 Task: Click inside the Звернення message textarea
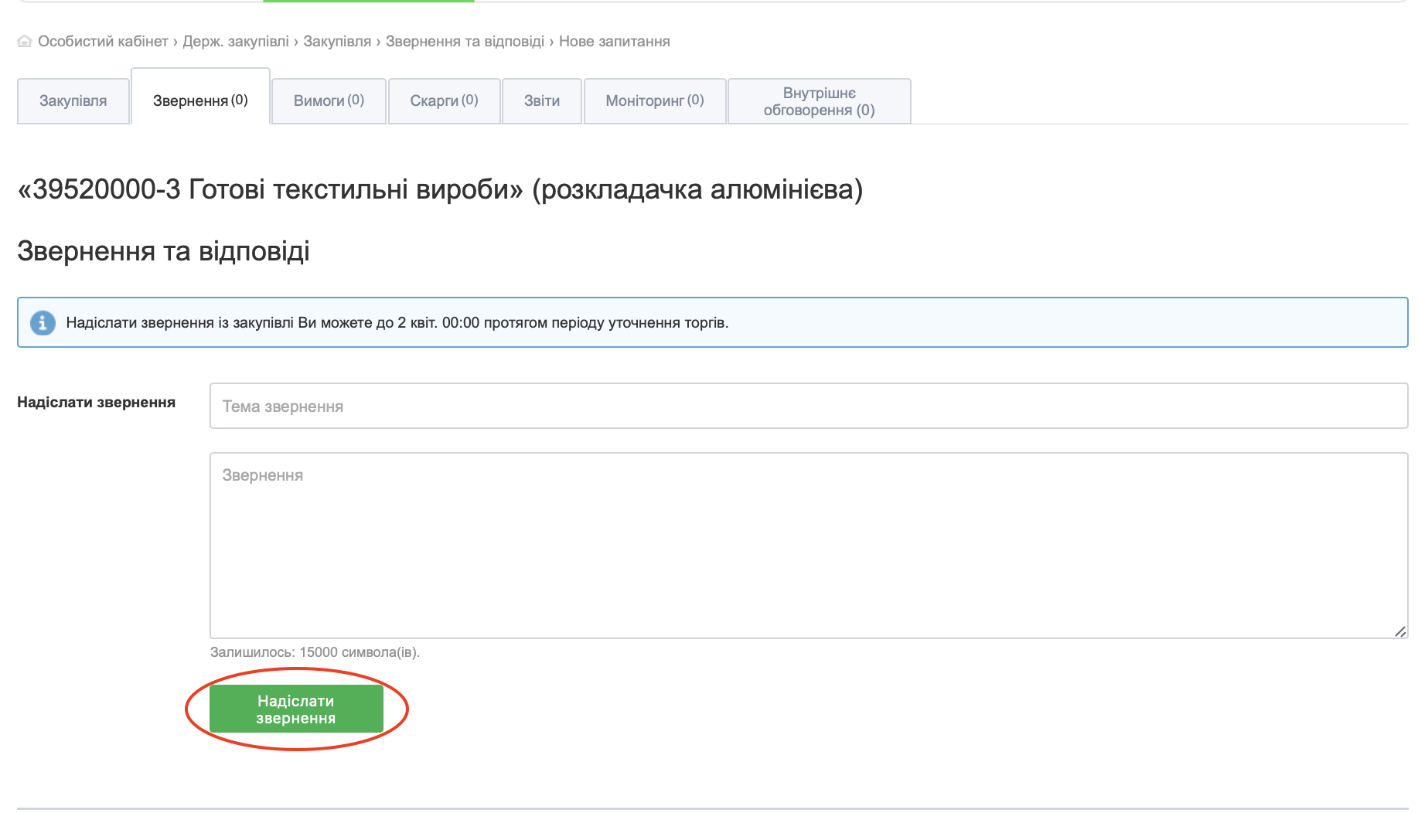click(808, 545)
